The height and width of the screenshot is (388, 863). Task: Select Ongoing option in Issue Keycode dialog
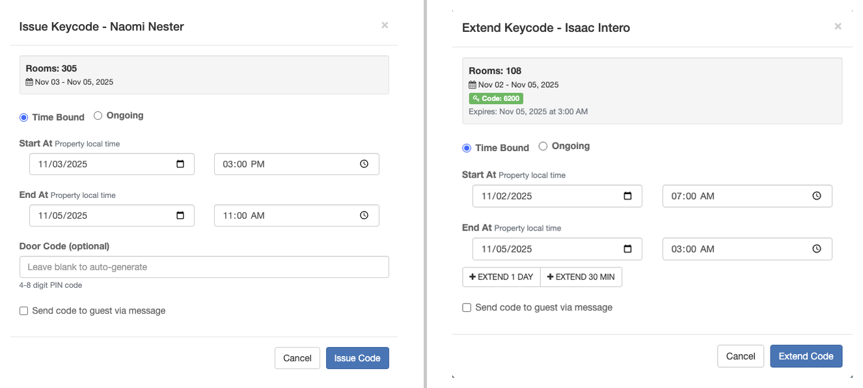click(98, 116)
